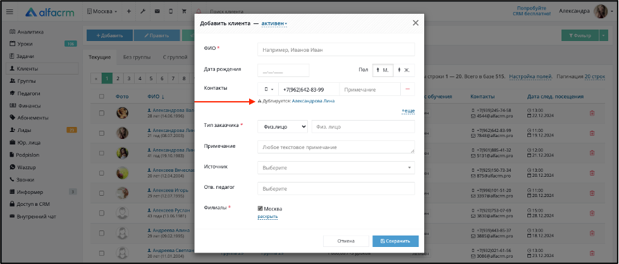Expand the Источник select dropdown
This screenshot has width=619, height=264.
point(336,168)
